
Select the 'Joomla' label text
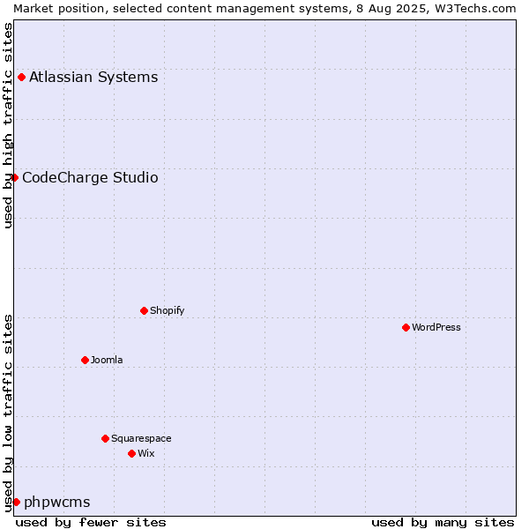click(107, 361)
